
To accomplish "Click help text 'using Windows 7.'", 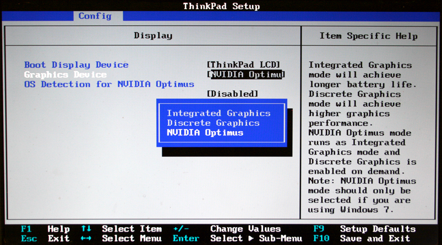I will point(350,210).
